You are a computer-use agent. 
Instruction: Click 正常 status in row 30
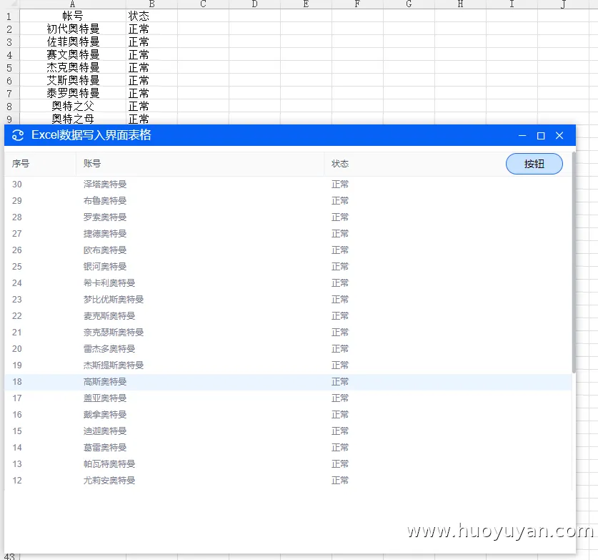coord(340,185)
